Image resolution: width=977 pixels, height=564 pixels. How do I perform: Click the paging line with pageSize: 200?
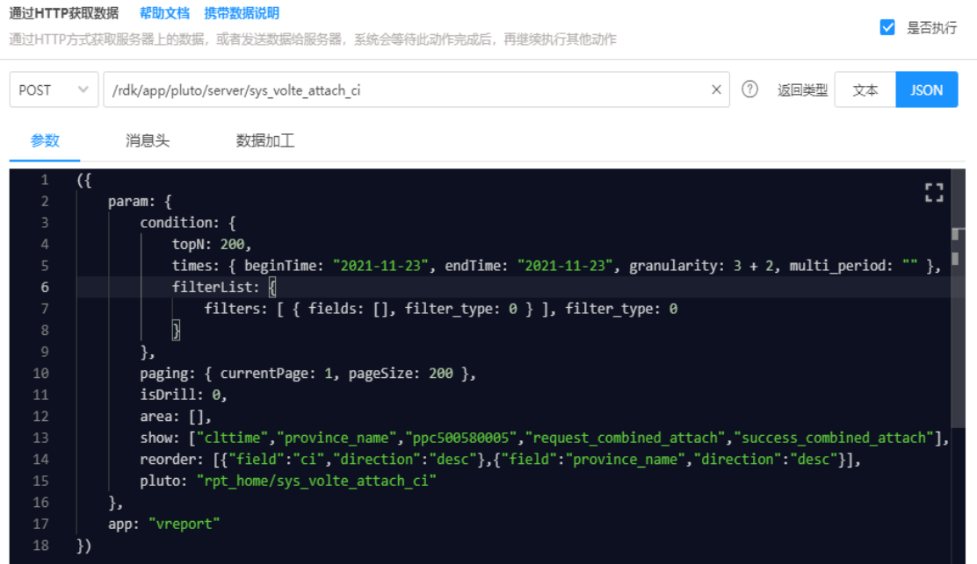click(308, 373)
